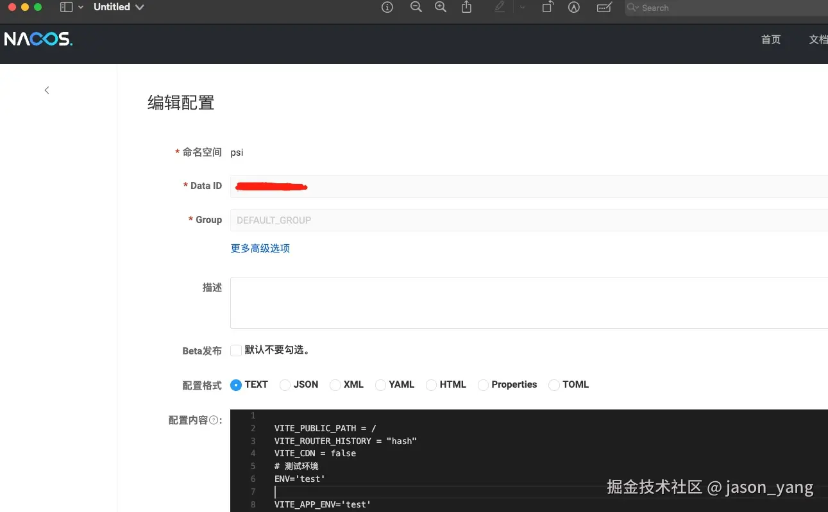Select the Properties format radio button

[484, 385]
